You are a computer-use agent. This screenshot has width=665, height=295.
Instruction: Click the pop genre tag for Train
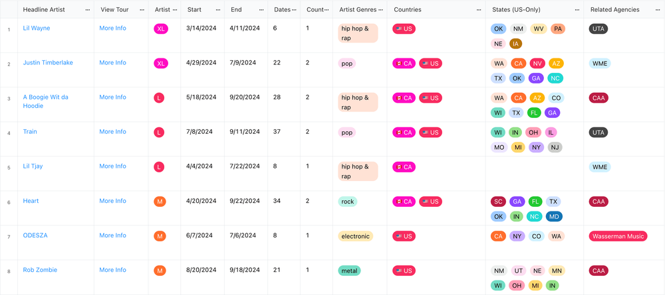point(347,133)
